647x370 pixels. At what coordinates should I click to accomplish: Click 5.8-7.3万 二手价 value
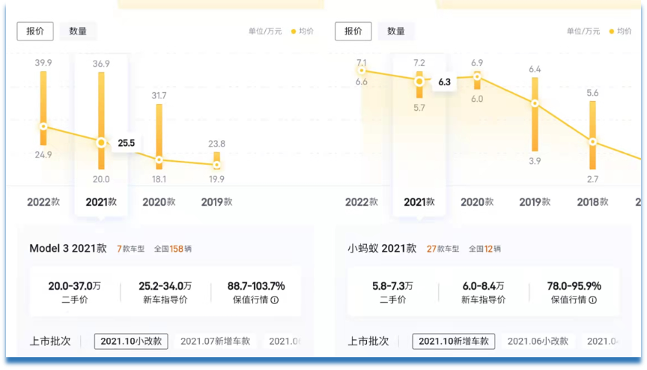(392, 286)
